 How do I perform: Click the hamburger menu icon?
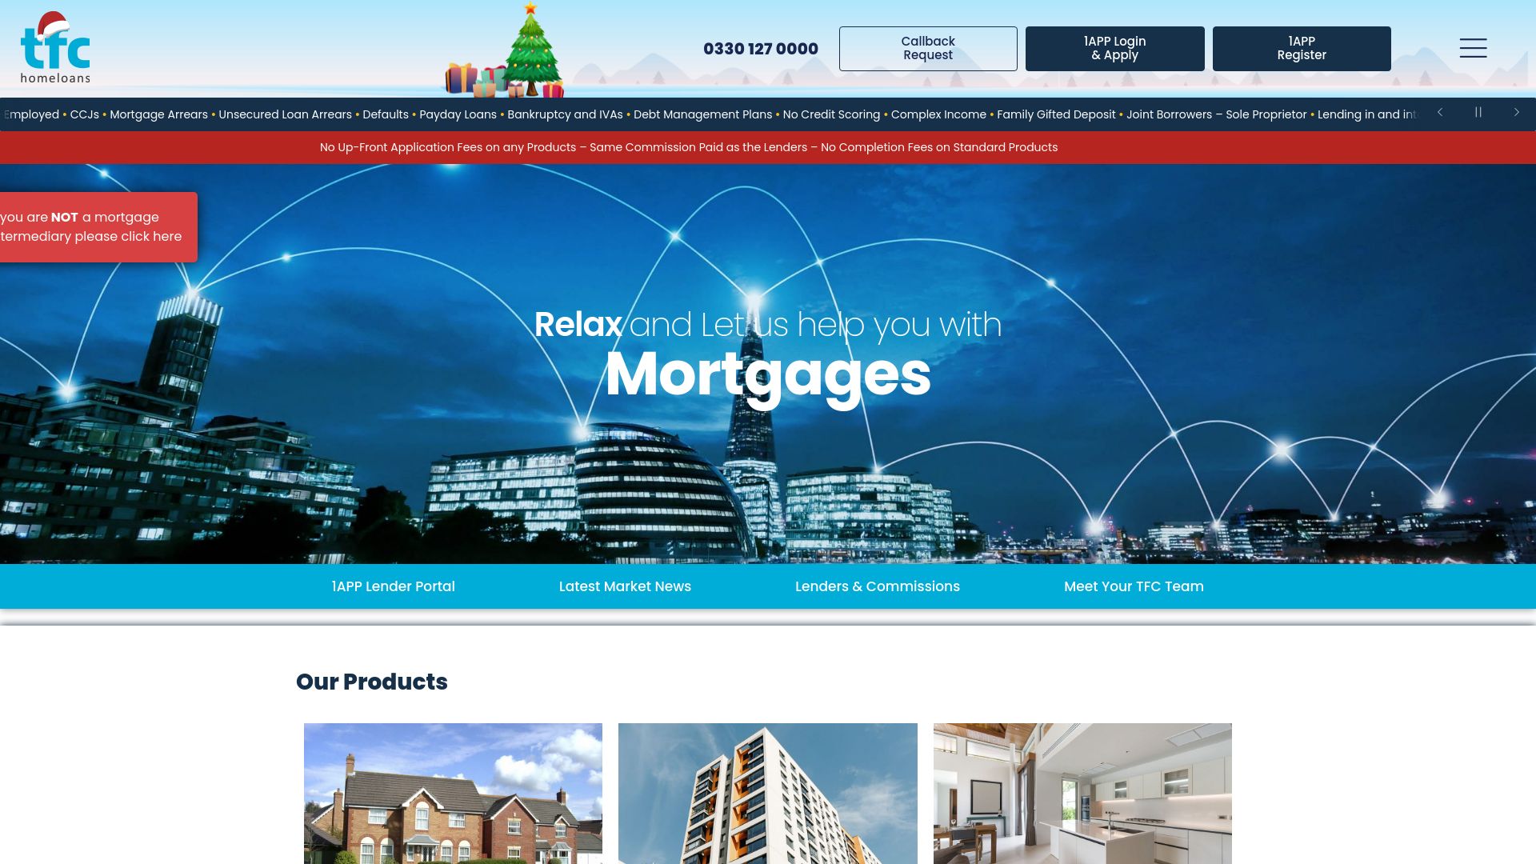pos(1473,47)
